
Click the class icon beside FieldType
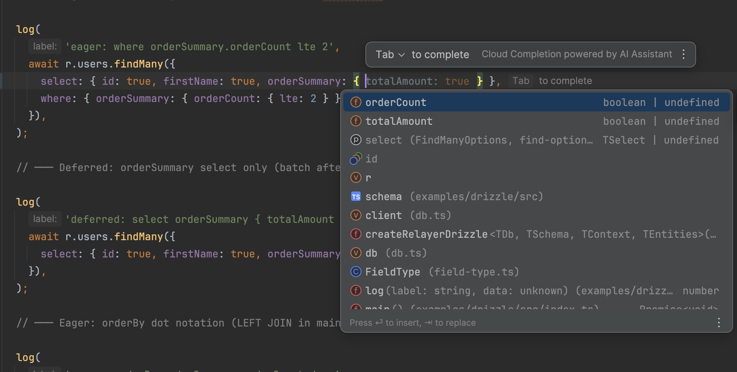coord(356,272)
